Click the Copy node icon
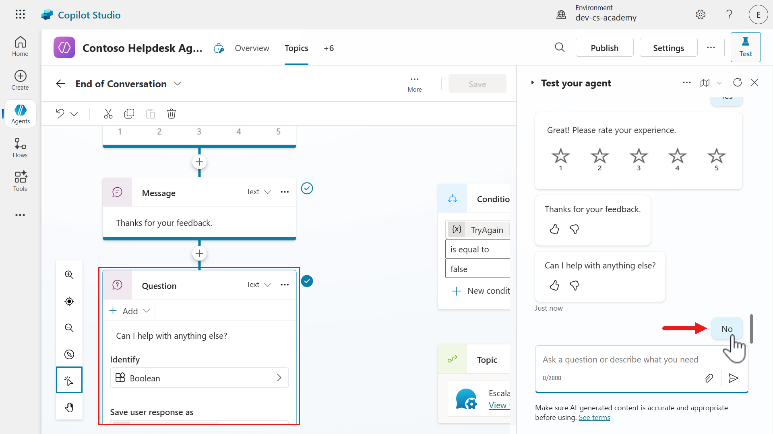 pos(129,114)
